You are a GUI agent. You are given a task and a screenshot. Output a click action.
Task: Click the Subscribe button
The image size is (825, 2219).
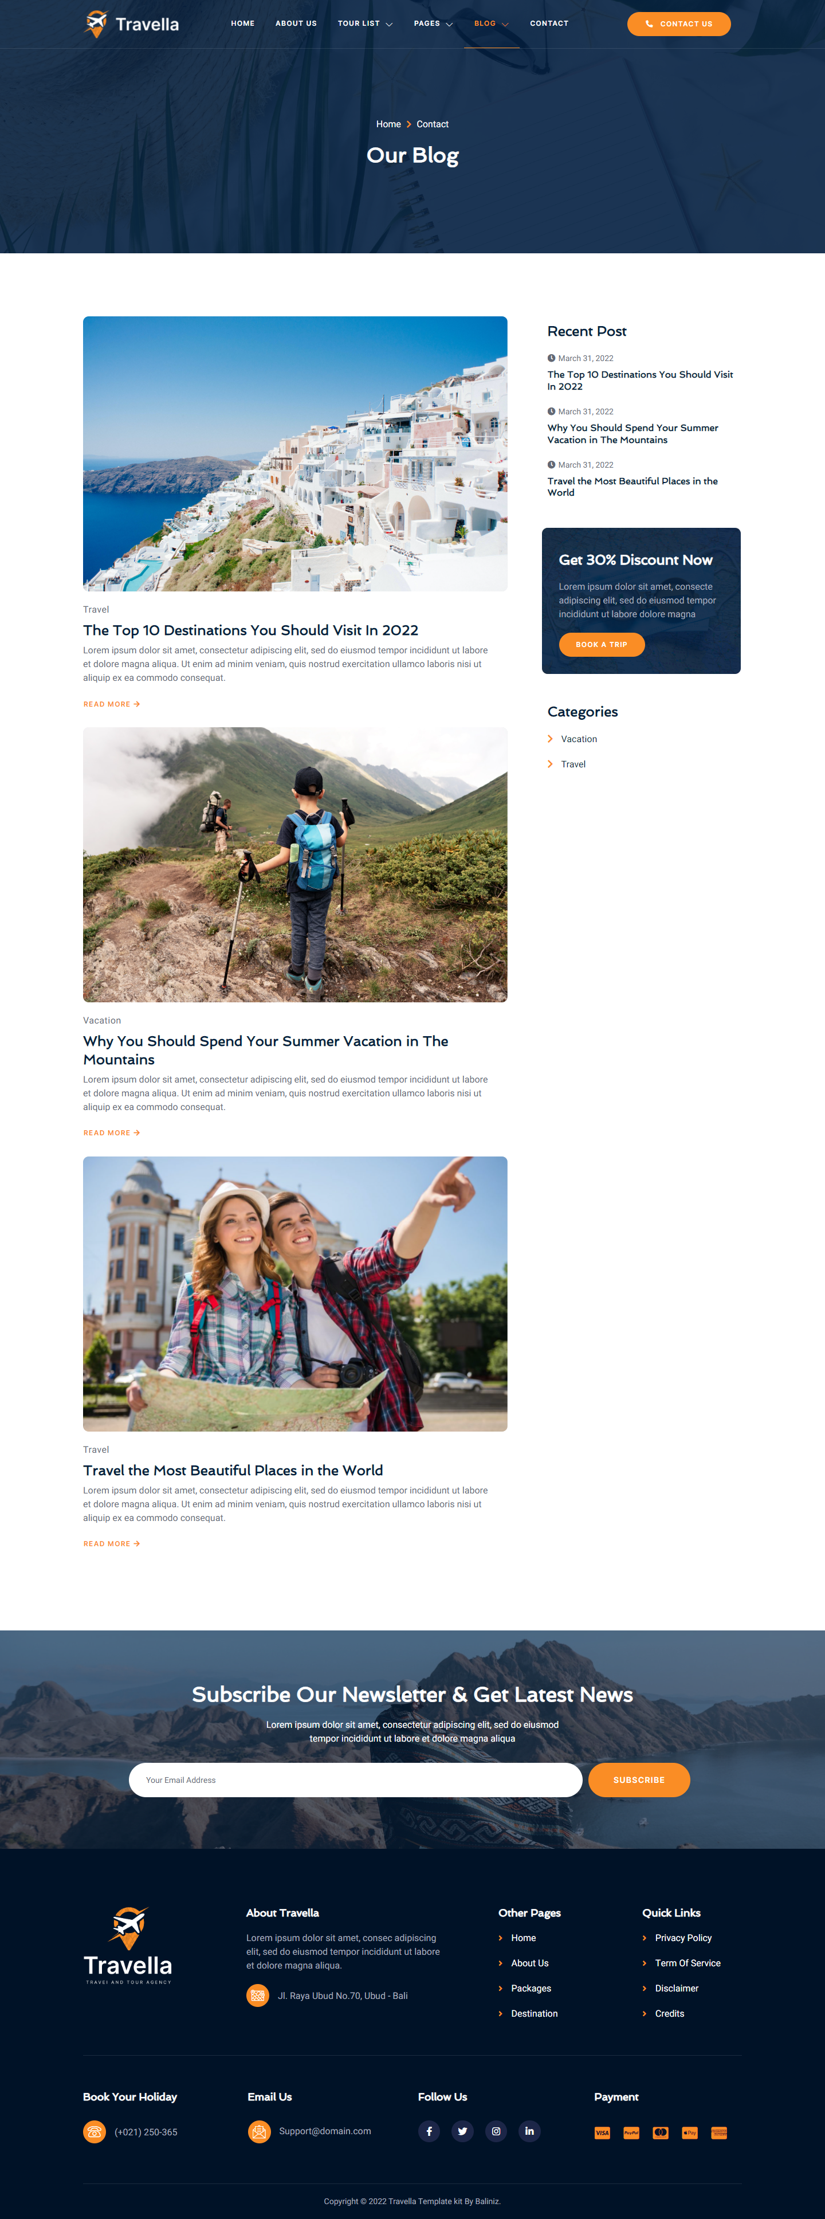point(639,1779)
